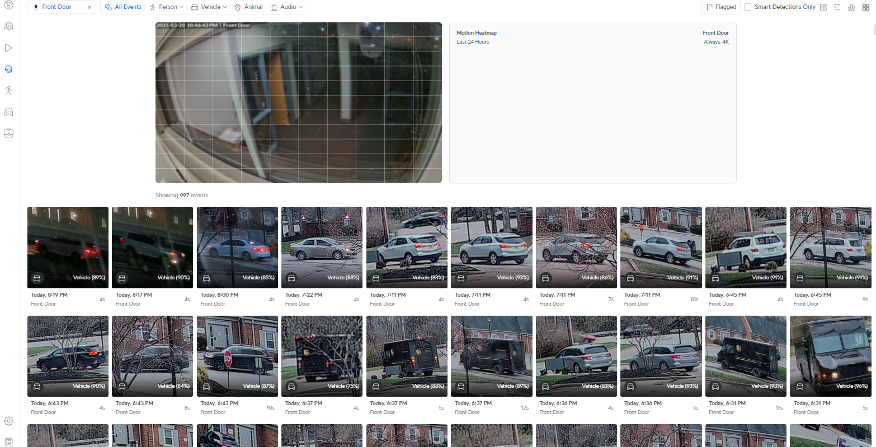Open the log list icon below the sidebar gear
The image size is (876, 447).
coord(8,443)
